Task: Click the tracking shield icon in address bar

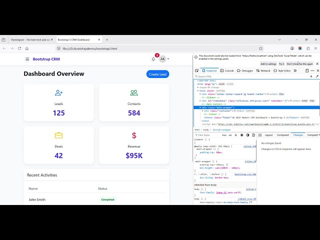Action: [59, 48]
